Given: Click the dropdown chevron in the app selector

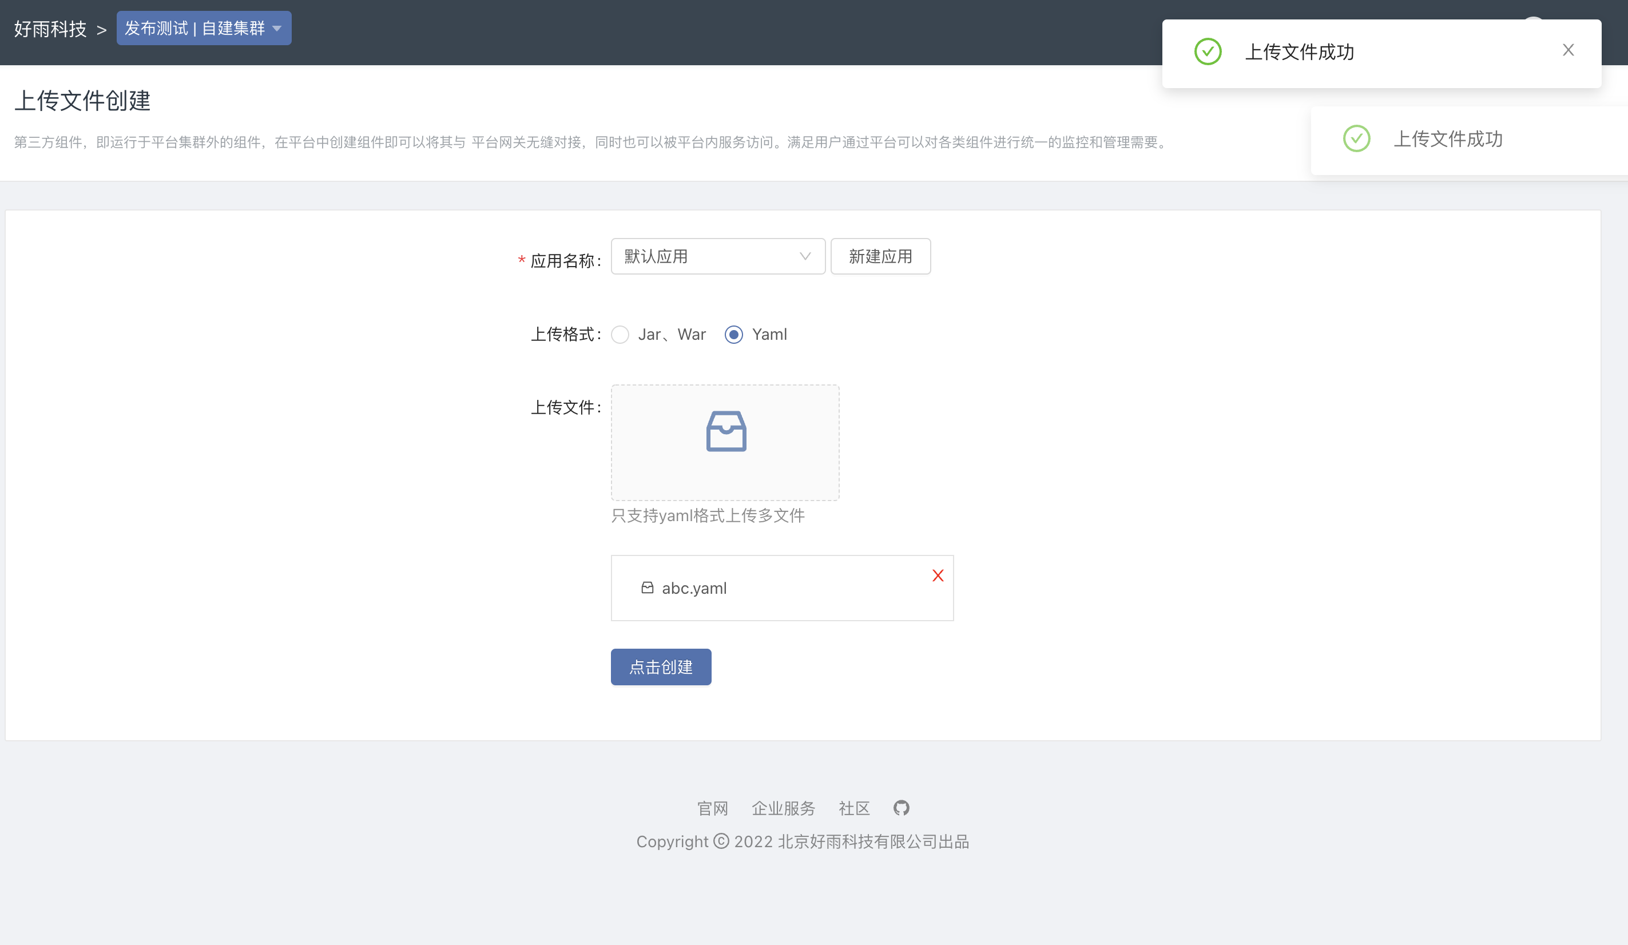Looking at the screenshot, I should point(804,256).
